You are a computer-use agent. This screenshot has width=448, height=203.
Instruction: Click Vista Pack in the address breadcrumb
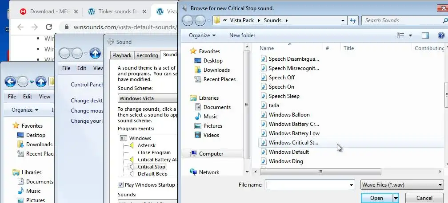(x=242, y=20)
